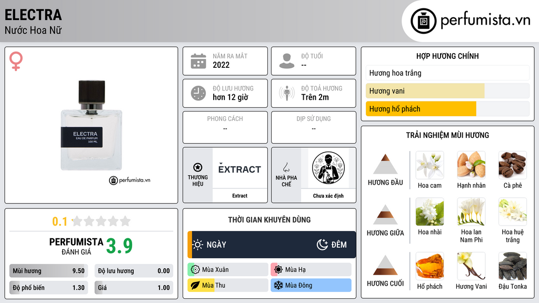Viewport: 539px width, 303px height.
Task: Select the Hoa lan Nam Phi note image
Action: pos(471,212)
